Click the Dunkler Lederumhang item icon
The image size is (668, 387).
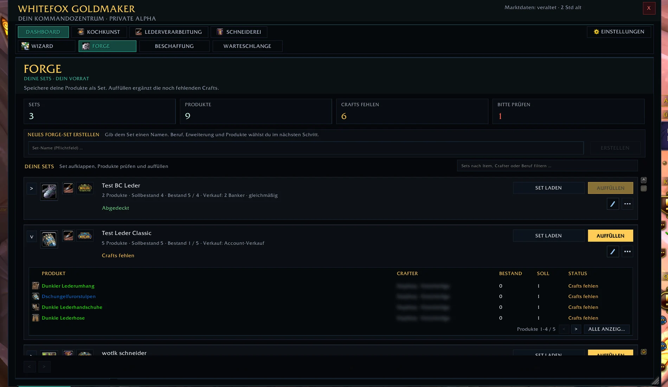36,286
